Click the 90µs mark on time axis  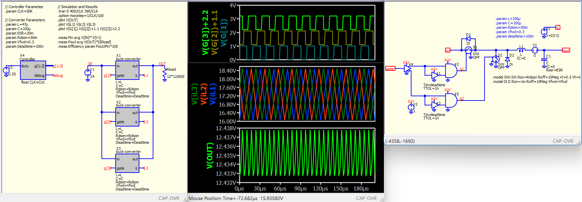click(300, 188)
